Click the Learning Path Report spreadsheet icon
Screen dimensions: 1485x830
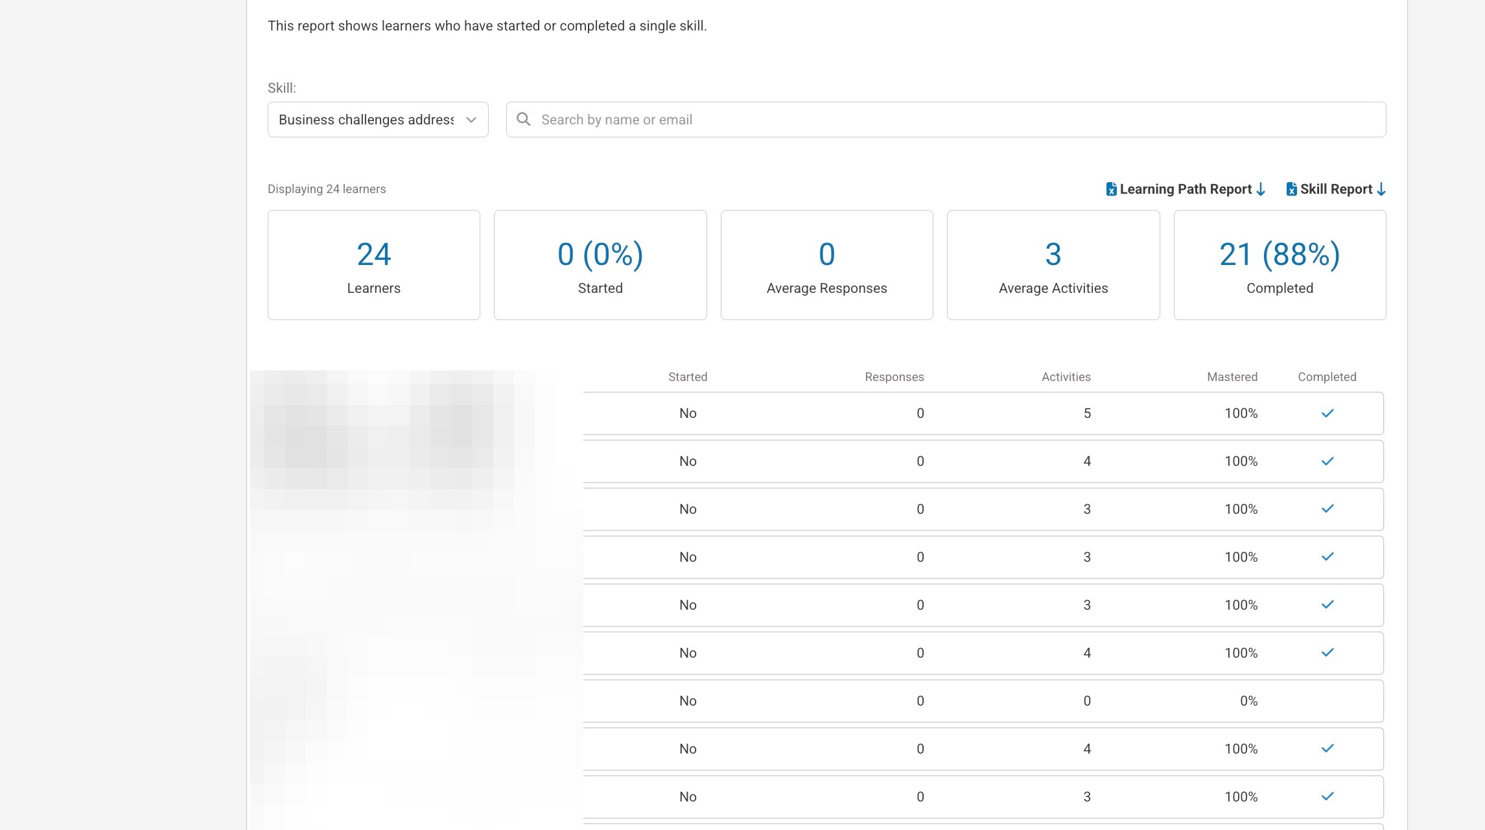pyautogui.click(x=1111, y=189)
